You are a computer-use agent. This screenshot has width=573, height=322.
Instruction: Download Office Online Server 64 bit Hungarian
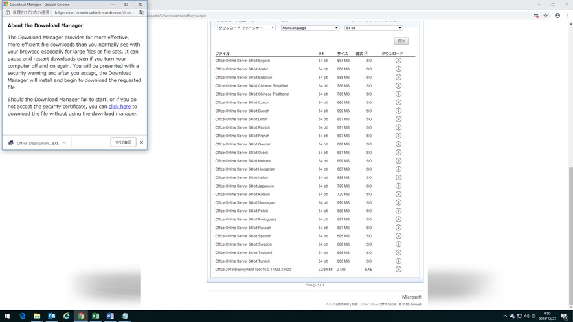tap(398, 169)
